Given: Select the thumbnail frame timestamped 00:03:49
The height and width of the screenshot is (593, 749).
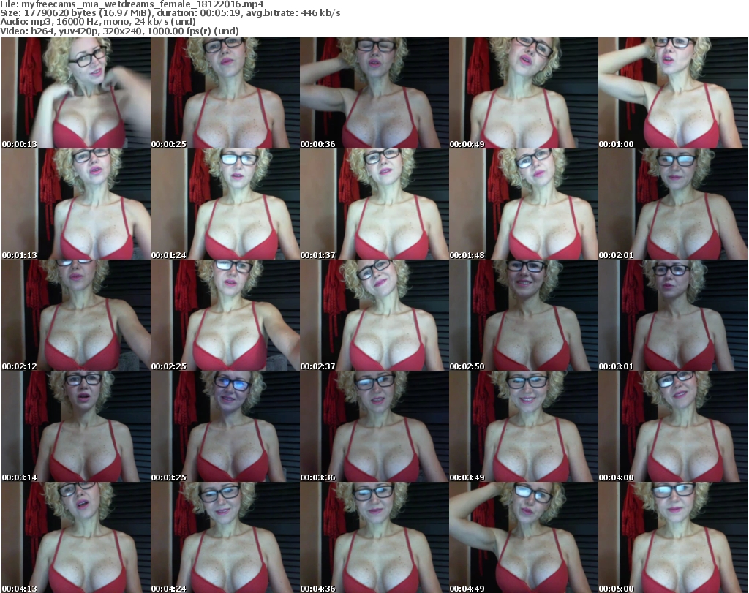Looking at the screenshot, I should (x=524, y=426).
